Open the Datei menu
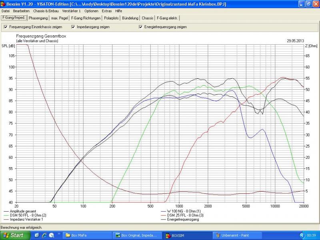320x240 pixels. (x=6, y=11)
